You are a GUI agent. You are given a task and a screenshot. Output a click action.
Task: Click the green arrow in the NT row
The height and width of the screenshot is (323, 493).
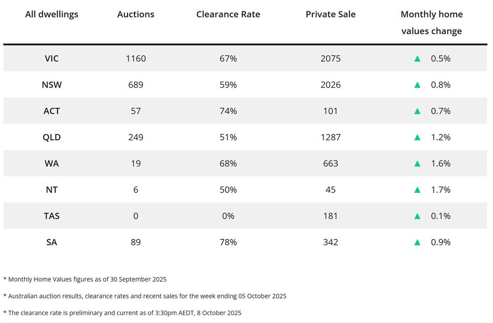click(417, 190)
